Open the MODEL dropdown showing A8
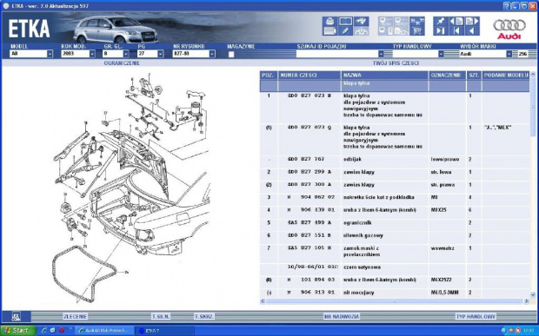 click(x=31, y=54)
